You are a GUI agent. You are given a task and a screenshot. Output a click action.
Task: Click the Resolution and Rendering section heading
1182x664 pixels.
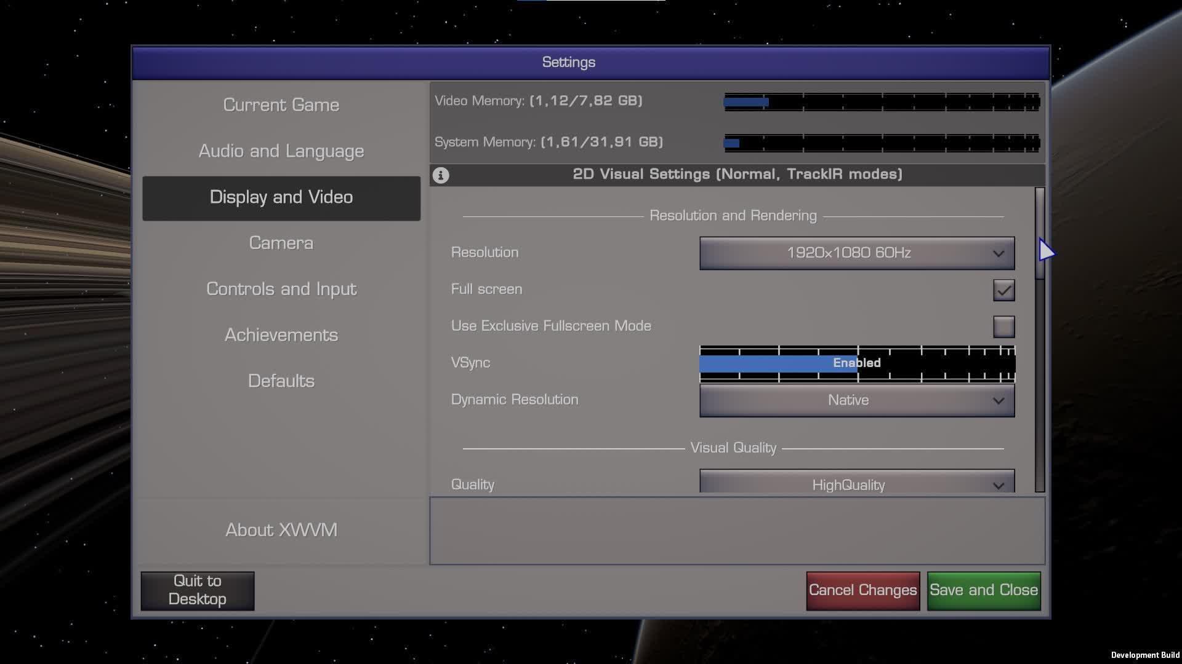(733, 216)
